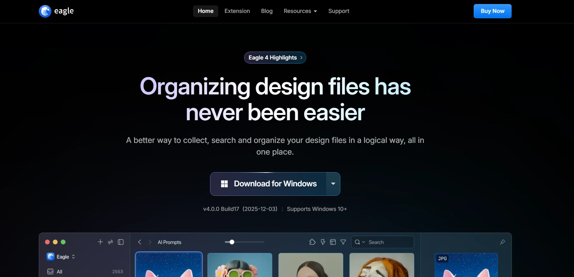The width and height of the screenshot is (574, 277).
Task: Click Download for Windows button
Action: coord(268,184)
